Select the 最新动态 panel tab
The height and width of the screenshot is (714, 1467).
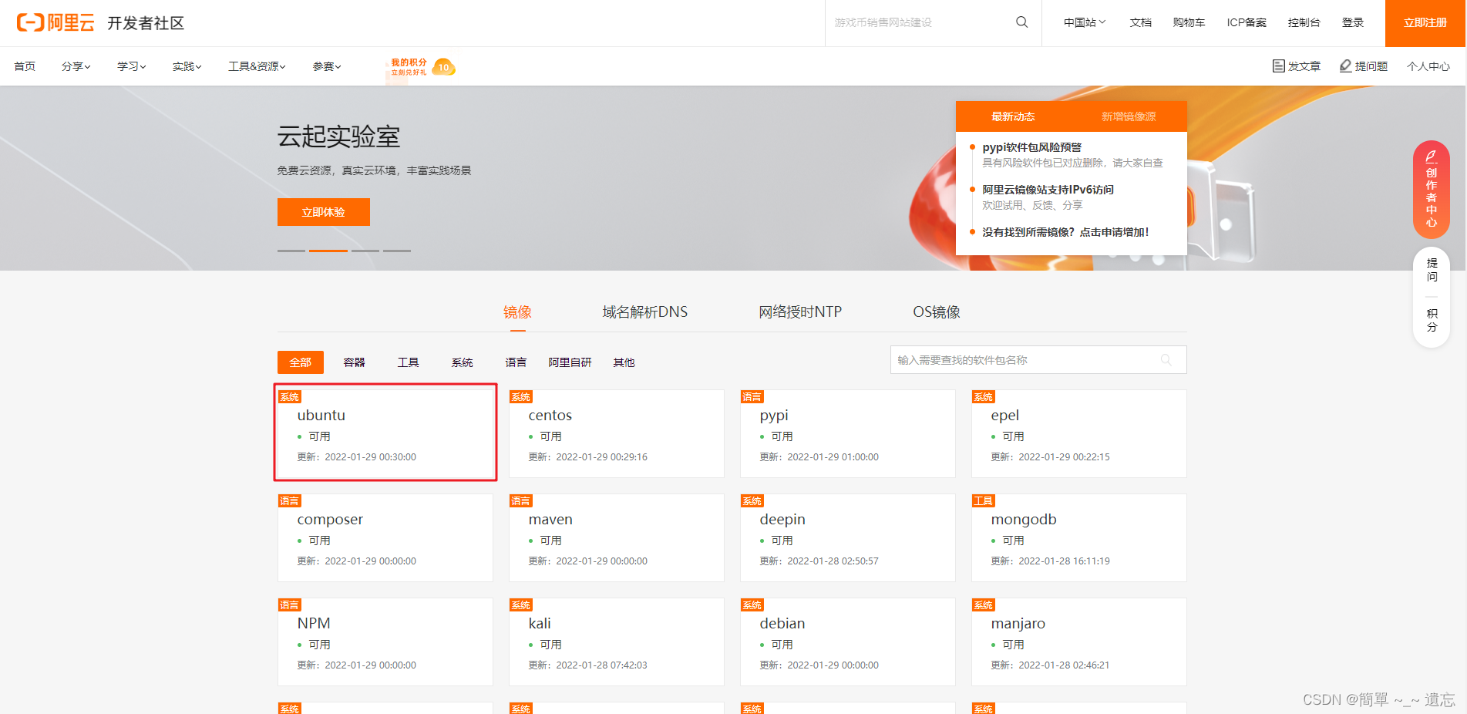click(1013, 116)
